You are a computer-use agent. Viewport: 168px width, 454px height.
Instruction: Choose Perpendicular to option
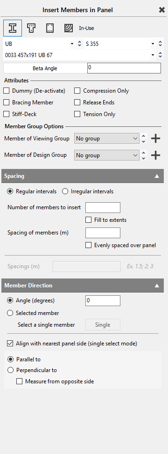pyautogui.click(x=10, y=370)
